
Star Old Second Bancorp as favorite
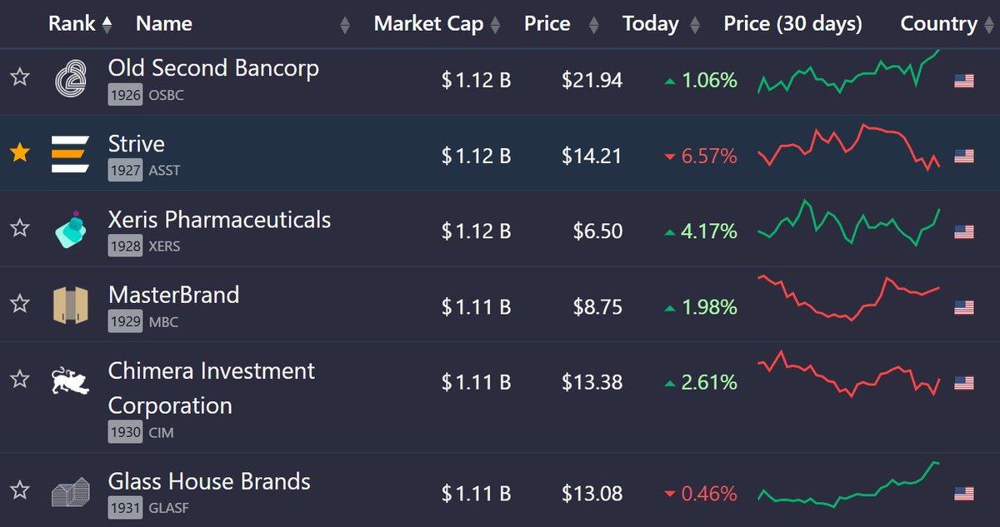(20, 78)
